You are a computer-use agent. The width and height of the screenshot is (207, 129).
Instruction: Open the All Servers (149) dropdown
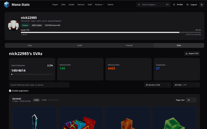(x=157, y=85)
